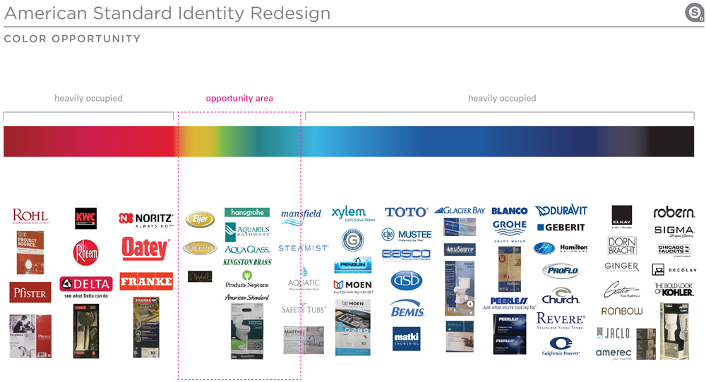Click the Jaclo logo
Viewport: 706px width, 382px height.
[614, 333]
